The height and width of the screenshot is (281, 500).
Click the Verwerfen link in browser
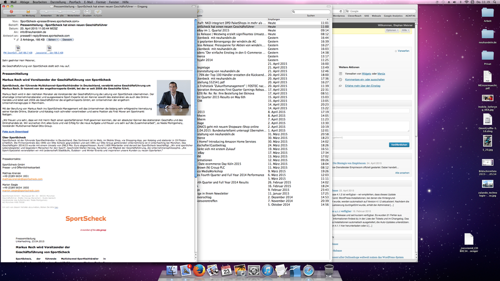403,51
